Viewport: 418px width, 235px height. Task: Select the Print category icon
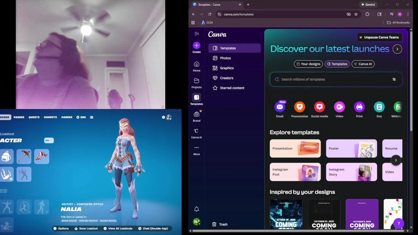tap(359, 107)
